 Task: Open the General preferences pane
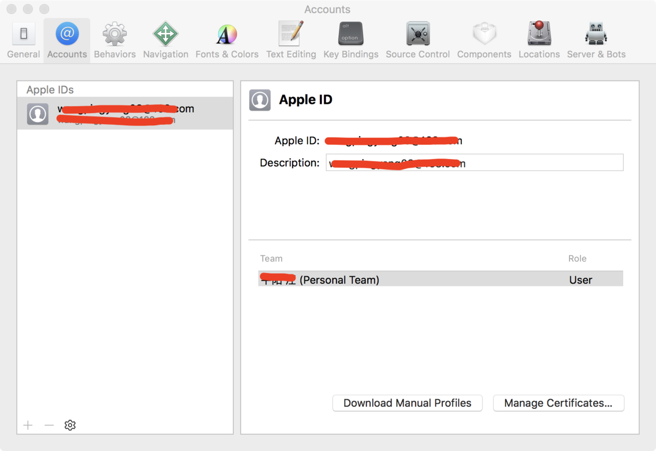(x=24, y=40)
